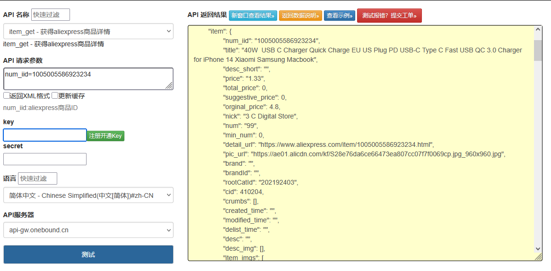Enable the 返回XML格式 checkbox

point(6,95)
